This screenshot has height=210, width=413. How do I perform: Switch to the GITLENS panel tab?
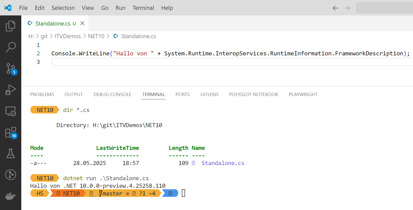coord(209,94)
